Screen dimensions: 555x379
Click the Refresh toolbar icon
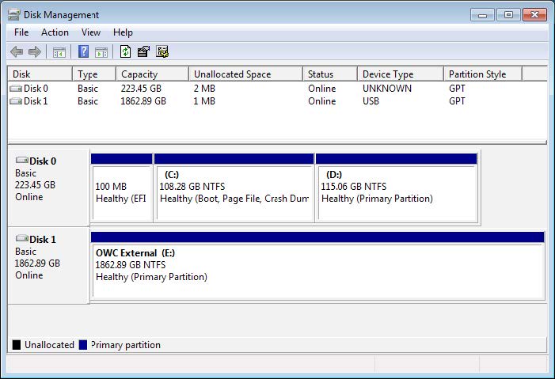tap(126, 51)
